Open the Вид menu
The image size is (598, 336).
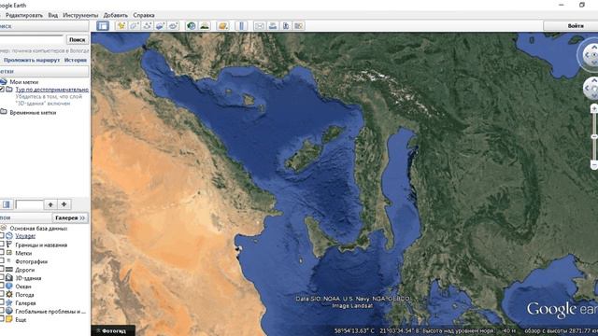53,15
